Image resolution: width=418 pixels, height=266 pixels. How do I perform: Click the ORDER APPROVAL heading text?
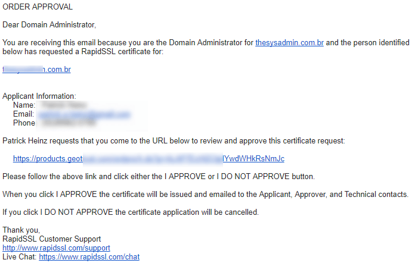pyautogui.click(x=38, y=7)
